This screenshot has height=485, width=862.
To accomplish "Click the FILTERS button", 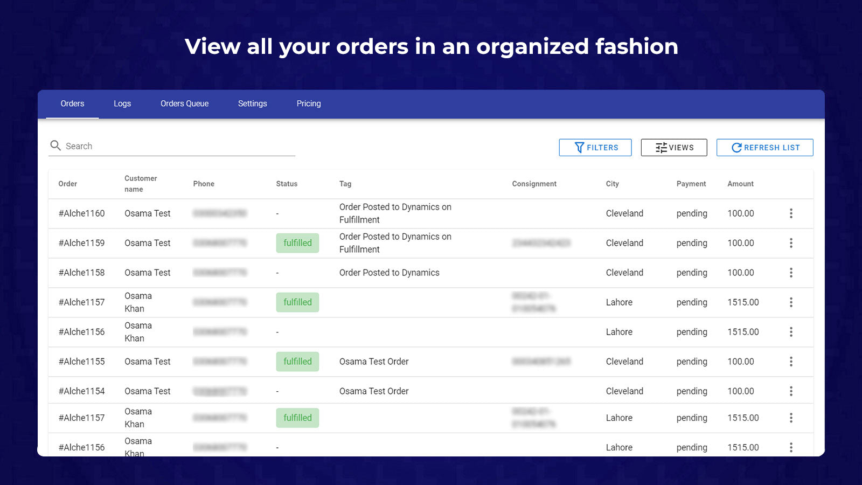I will [x=595, y=147].
